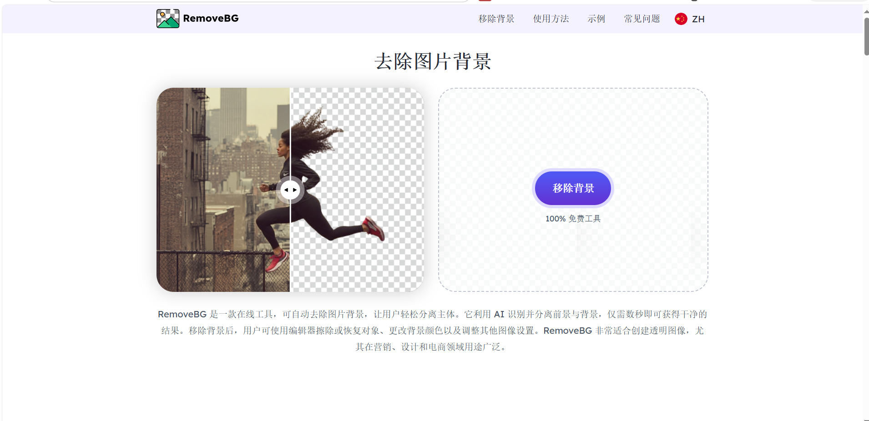Open the 移除背景 navigation menu item
The width and height of the screenshot is (869, 421).
[x=496, y=19]
